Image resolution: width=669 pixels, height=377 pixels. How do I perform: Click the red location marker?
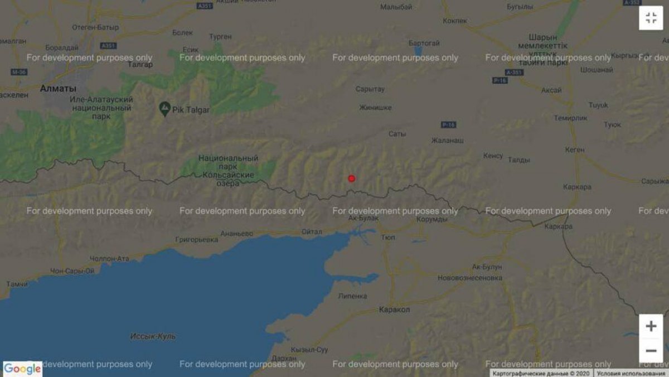tap(351, 178)
